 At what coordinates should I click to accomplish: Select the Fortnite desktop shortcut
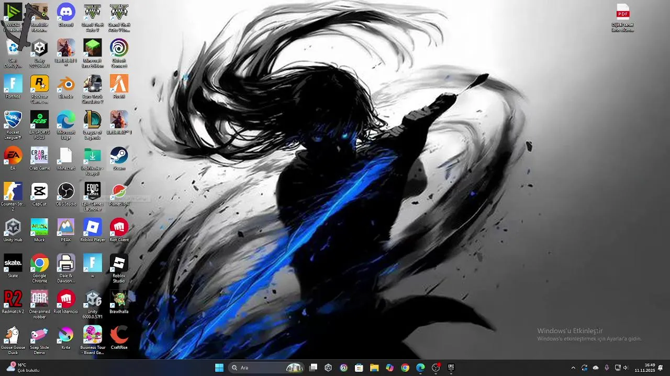[13, 87]
